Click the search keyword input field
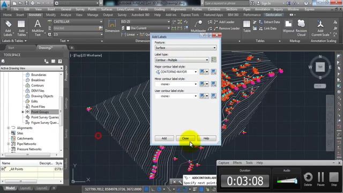The image size is (343, 193). pos(226,3)
